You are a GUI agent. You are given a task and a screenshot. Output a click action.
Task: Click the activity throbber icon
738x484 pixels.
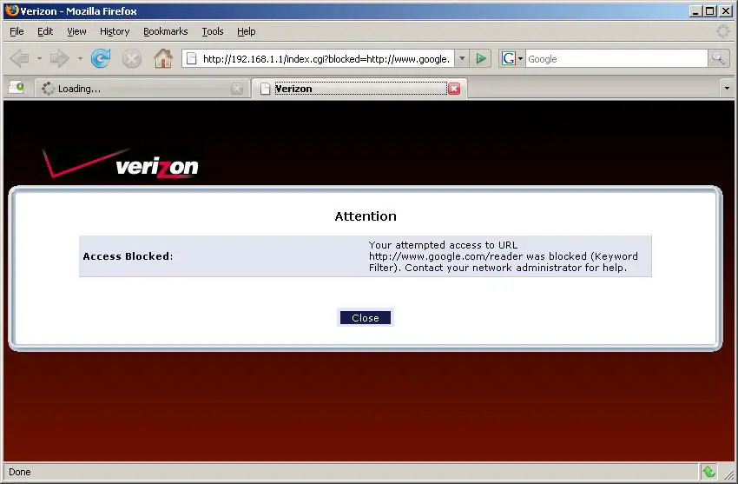tap(723, 31)
